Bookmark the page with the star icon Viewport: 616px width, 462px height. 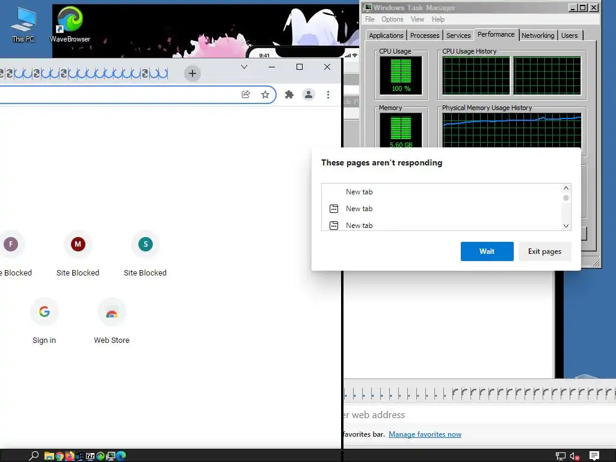(265, 94)
